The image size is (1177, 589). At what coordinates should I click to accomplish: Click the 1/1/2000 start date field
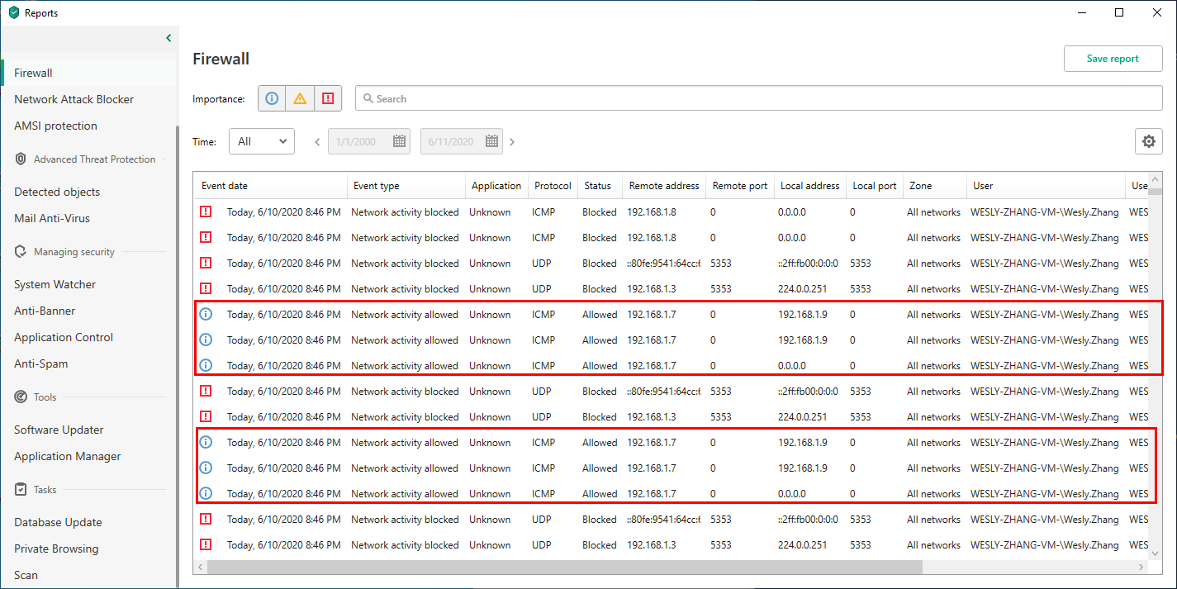[369, 141]
